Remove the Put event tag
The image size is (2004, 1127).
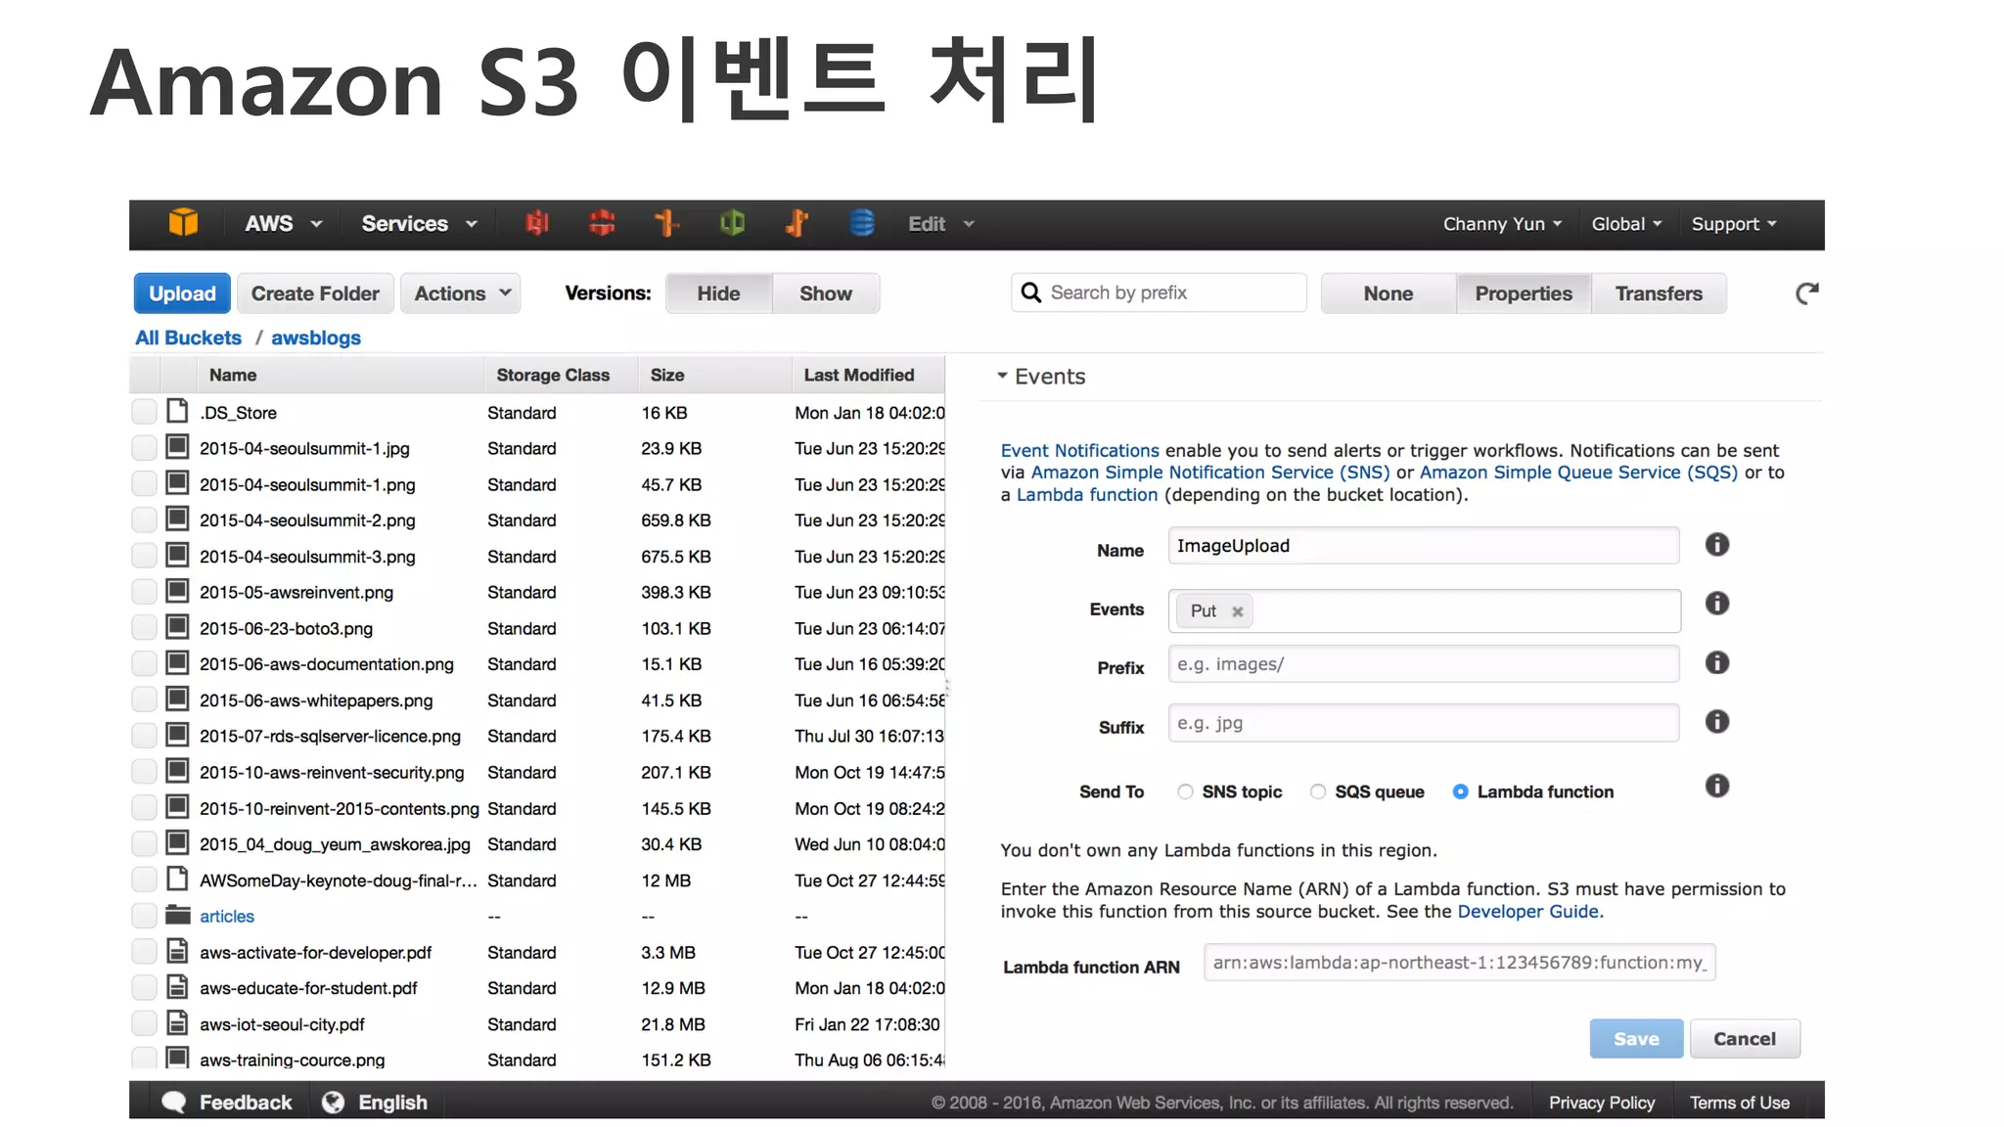[1237, 611]
